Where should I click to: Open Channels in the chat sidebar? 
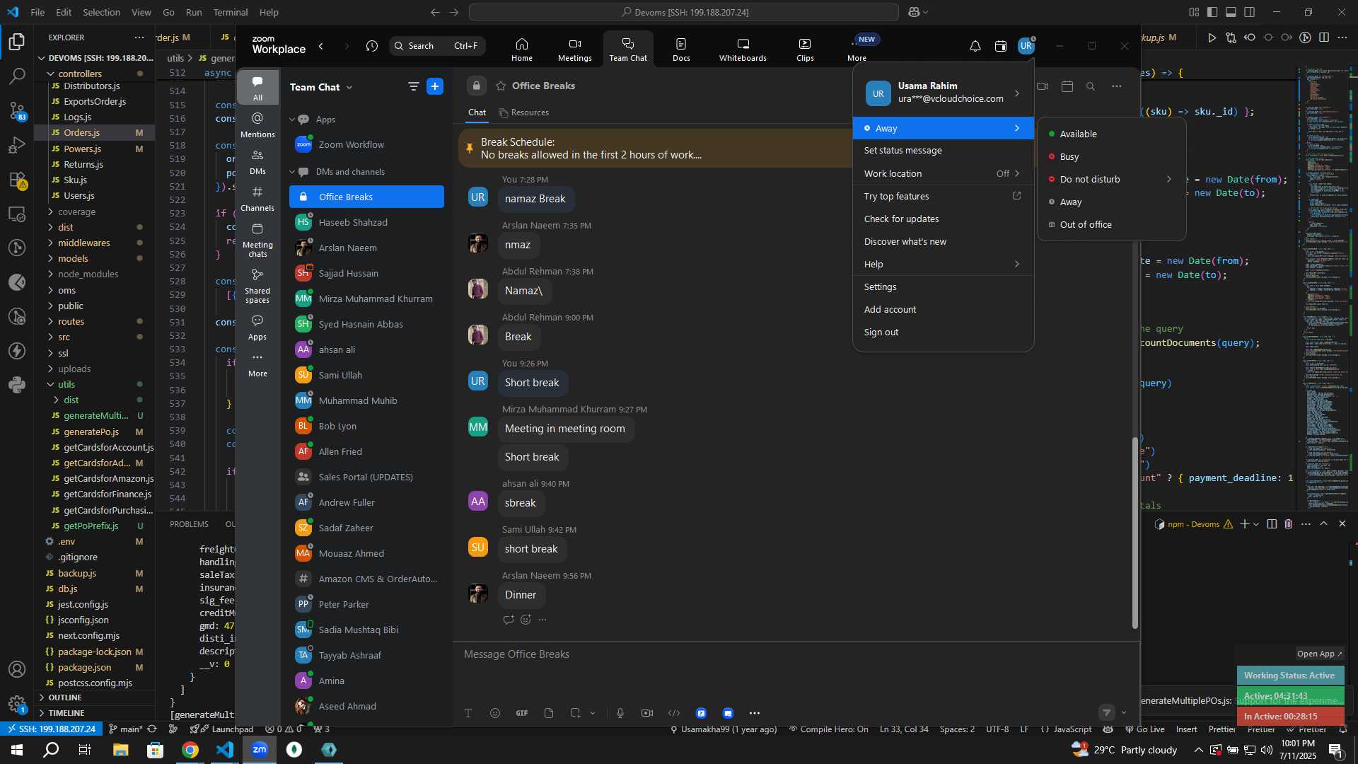click(x=257, y=199)
